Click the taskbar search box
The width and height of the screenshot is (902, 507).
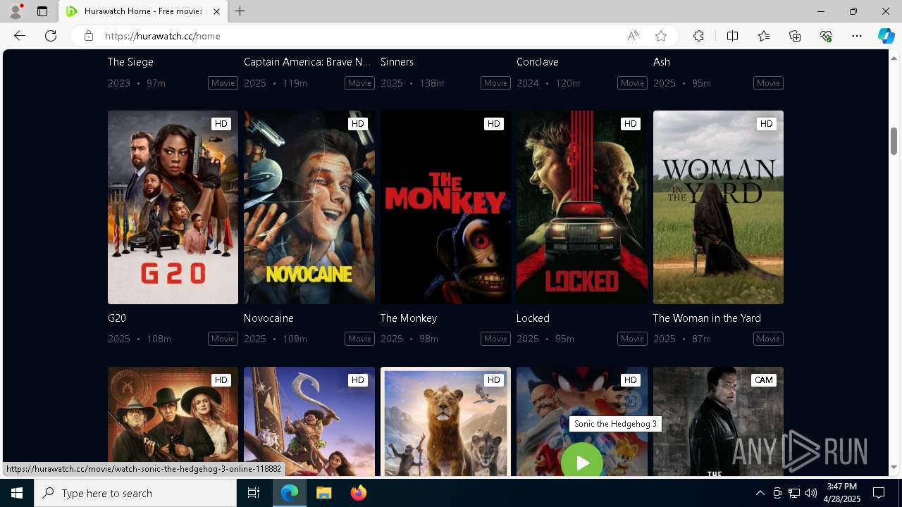135,493
